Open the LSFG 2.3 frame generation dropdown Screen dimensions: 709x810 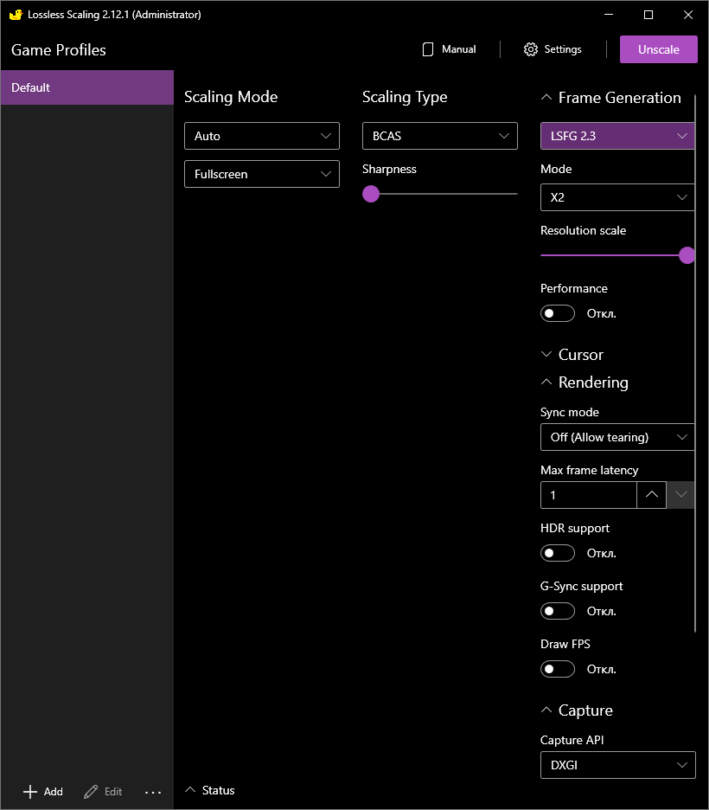(617, 136)
